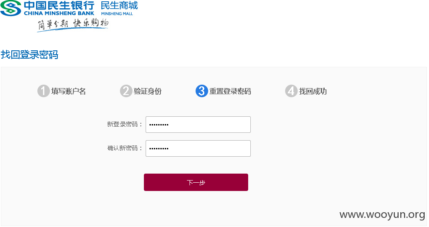Click step 1 circle icon
The width and height of the screenshot is (429, 227).
[x=43, y=91]
